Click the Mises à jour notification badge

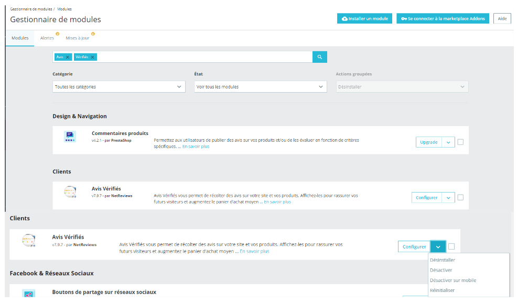pyautogui.click(x=93, y=34)
